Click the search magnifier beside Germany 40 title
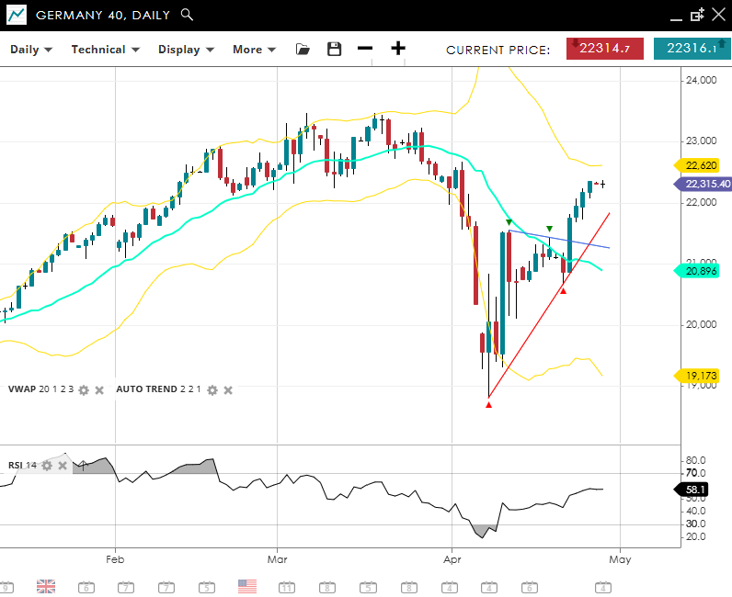Image resolution: width=732 pixels, height=597 pixels. (x=188, y=15)
